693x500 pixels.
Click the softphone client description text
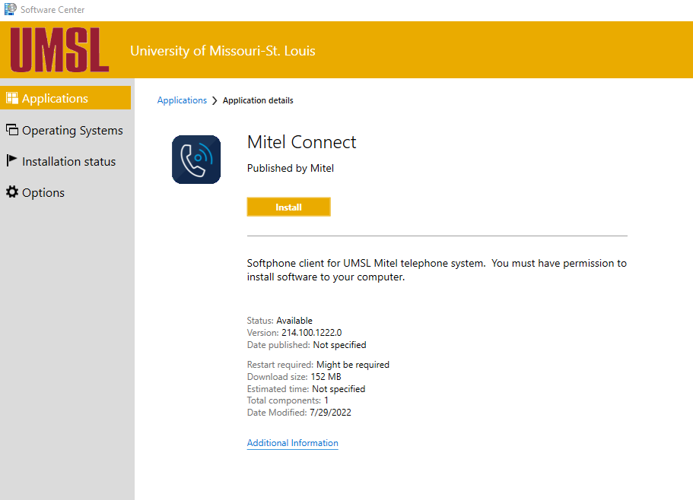click(437, 270)
